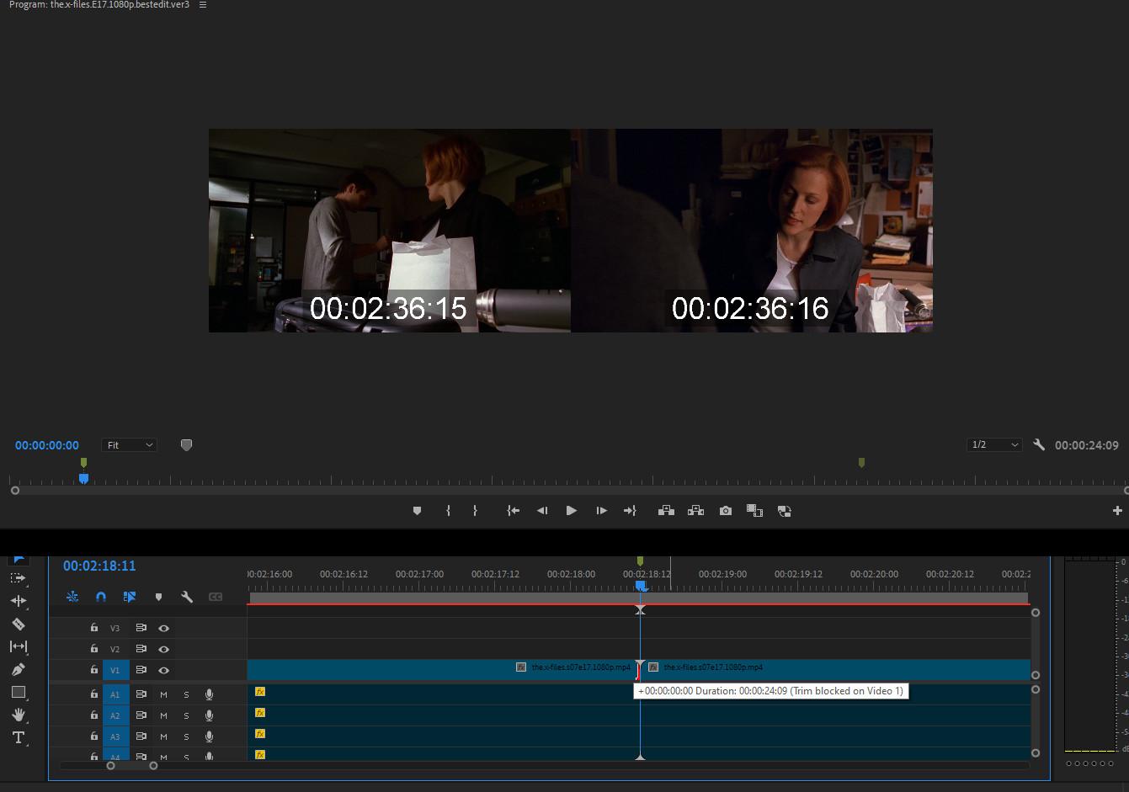The width and height of the screenshot is (1129, 792).
Task: Select the Slip tool
Action: [x=19, y=646]
